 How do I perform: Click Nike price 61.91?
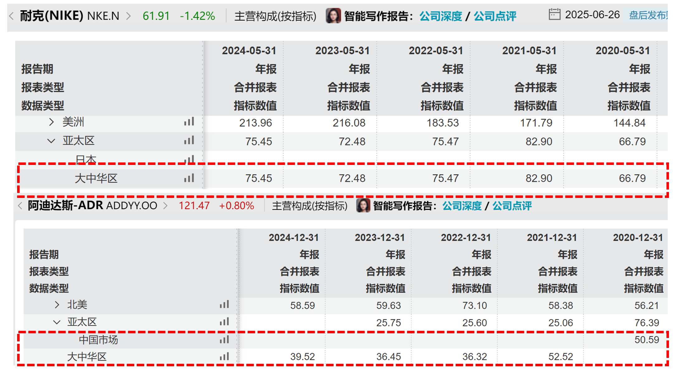156,16
